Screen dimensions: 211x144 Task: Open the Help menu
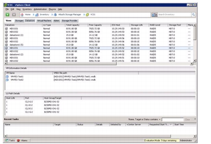[x=60, y=9]
